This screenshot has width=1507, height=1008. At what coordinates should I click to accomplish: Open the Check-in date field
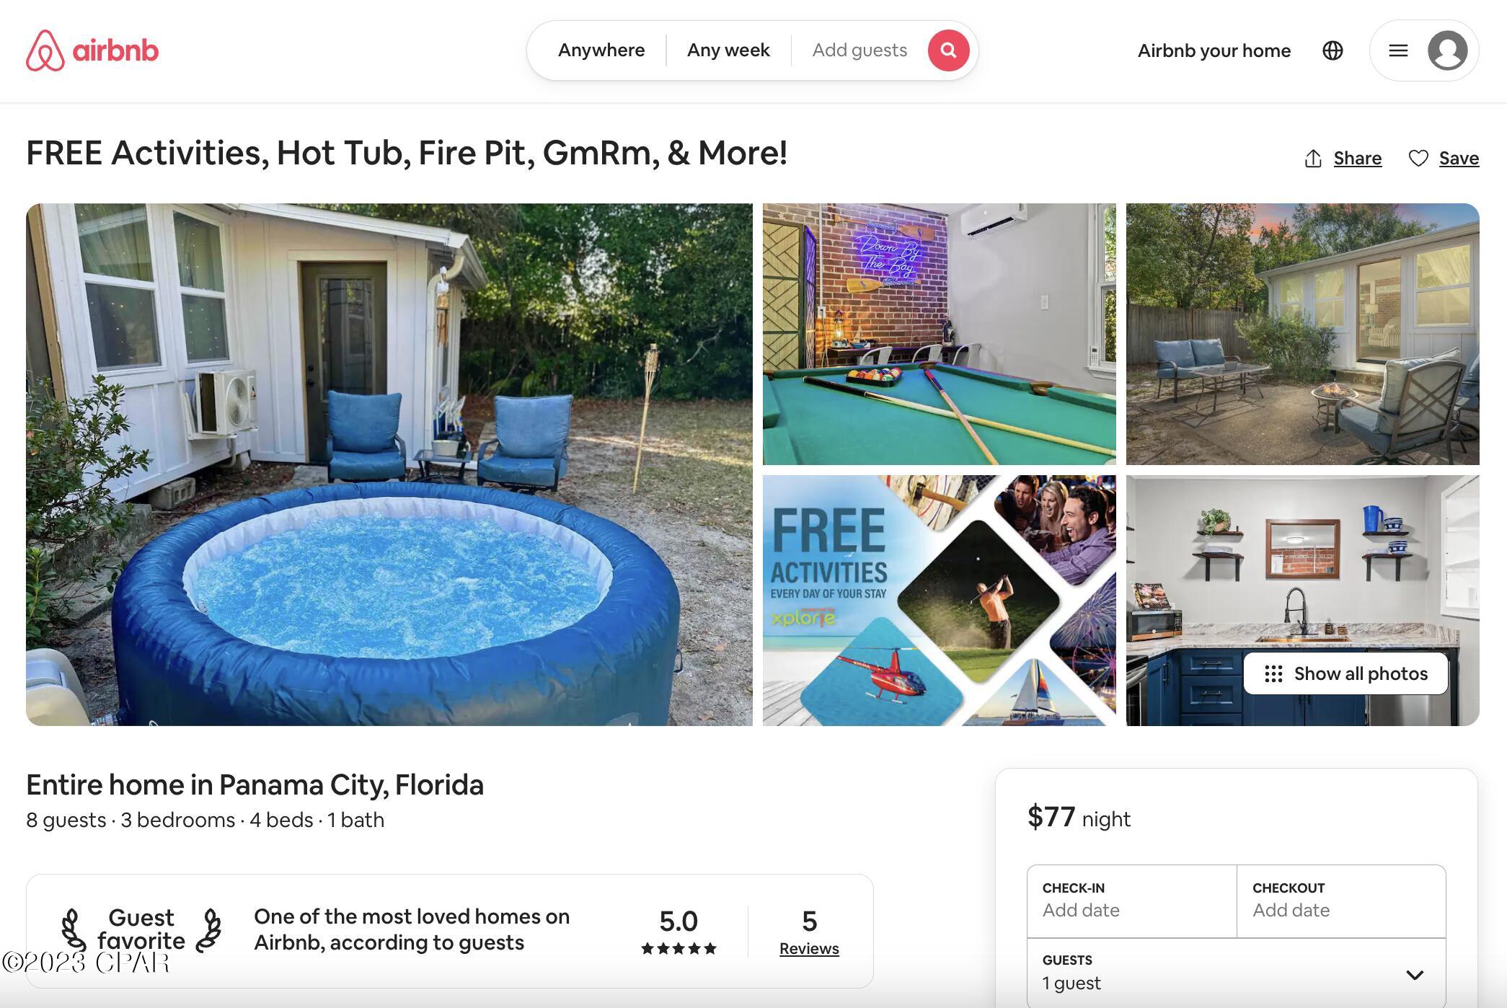click(x=1132, y=901)
